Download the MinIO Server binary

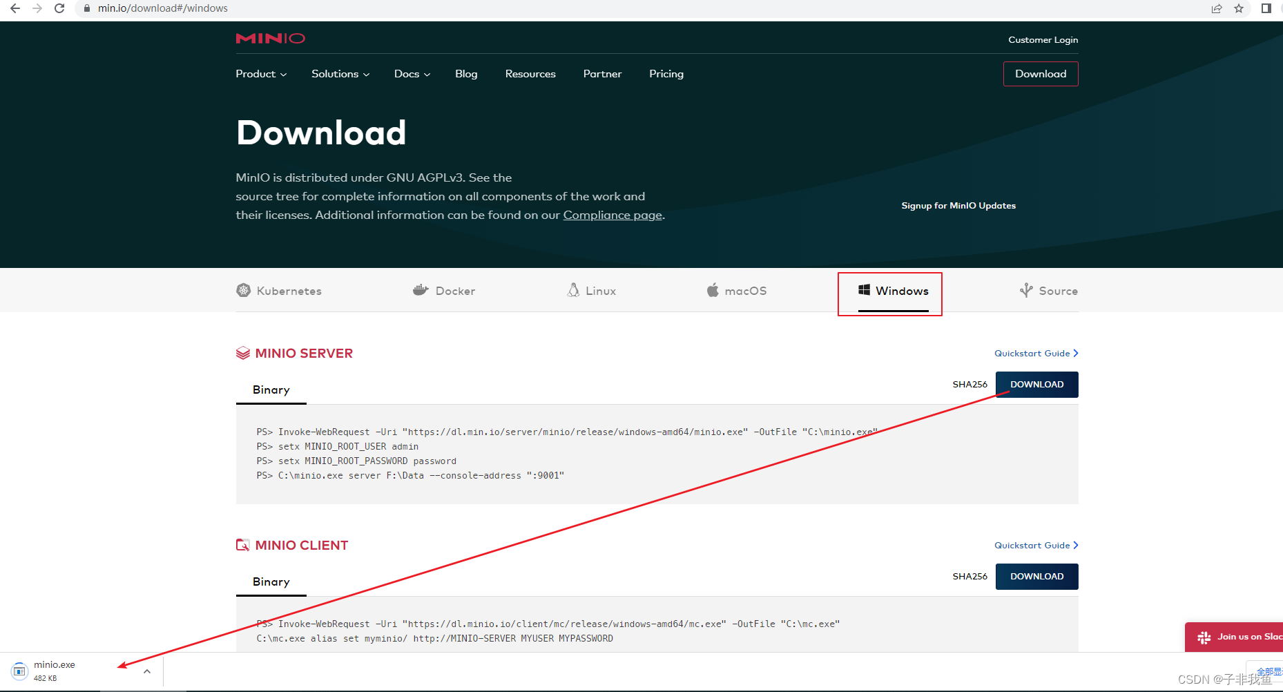(1036, 385)
